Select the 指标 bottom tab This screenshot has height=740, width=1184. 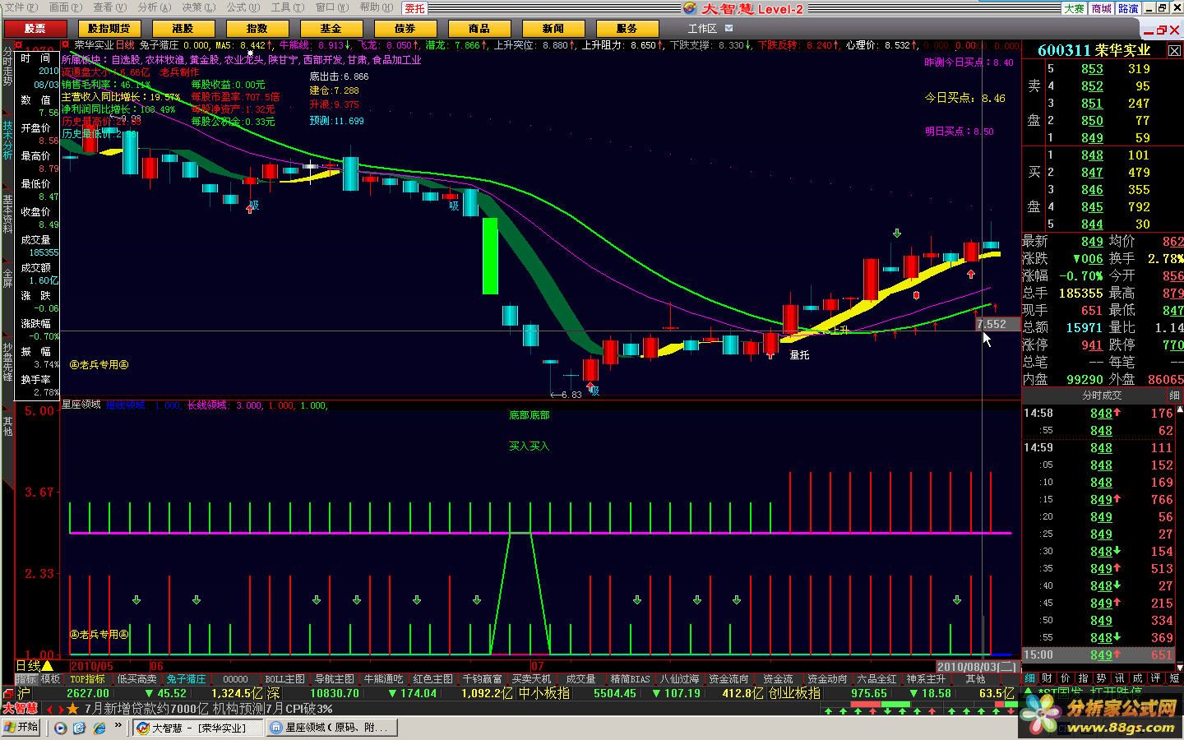[26, 679]
